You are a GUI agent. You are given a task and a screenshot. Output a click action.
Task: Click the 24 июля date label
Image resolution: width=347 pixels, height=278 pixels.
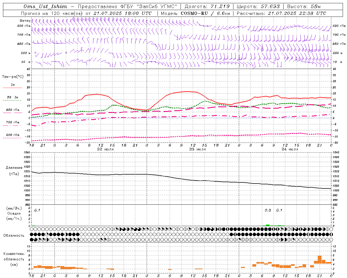click(x=290, y=149)
